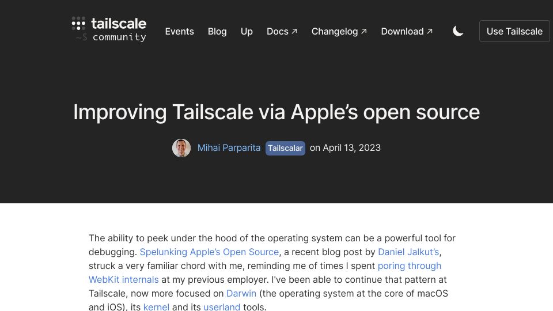The height and width of the screenshot is (311, 553).
Task: Open Mihai Parparita author link
Action: point(229,148)
